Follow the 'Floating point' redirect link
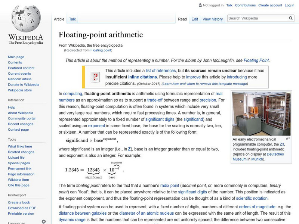Viewport: 299px width, 224px height. tap(101, 50)
